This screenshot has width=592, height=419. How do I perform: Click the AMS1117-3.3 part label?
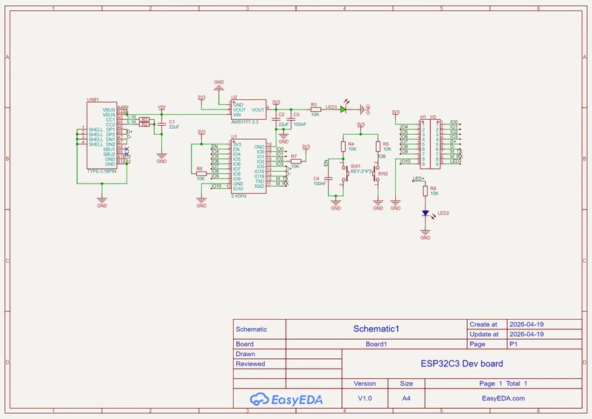245,122
